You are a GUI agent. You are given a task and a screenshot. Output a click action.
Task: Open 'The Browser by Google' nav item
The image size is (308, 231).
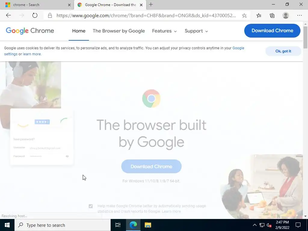[119, 31]
